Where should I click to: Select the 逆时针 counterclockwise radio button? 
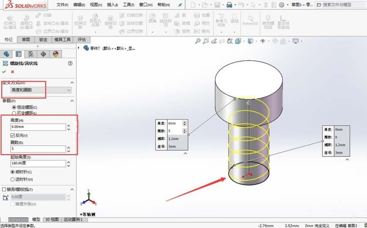tap(13, 179)
